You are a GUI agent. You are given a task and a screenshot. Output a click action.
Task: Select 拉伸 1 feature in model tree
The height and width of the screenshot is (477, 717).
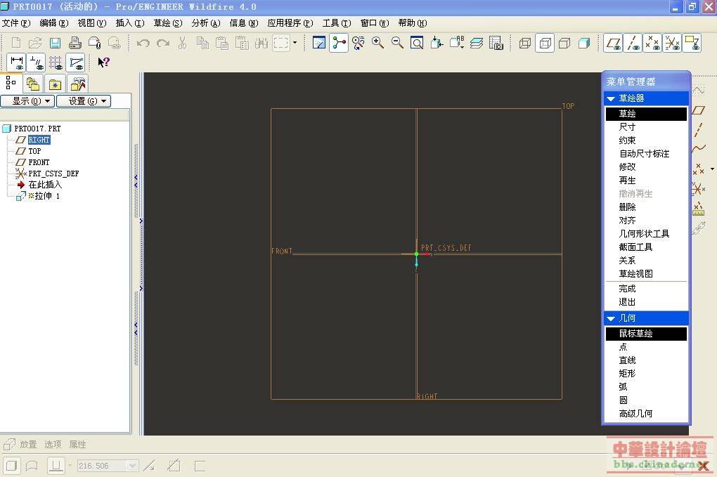click(44, 196)
